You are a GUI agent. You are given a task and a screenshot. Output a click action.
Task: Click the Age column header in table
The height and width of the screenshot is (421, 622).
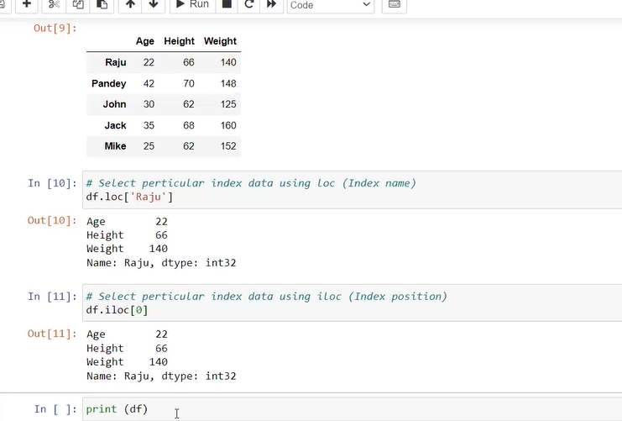(x=145, y=41)
